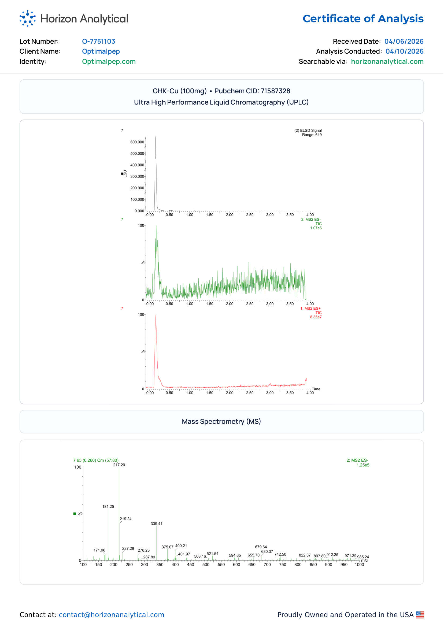Screen dimensions: 444x627
Task: Click the 219.24 mass peak label
Action: pyautogui.click(x=126, y=519)
